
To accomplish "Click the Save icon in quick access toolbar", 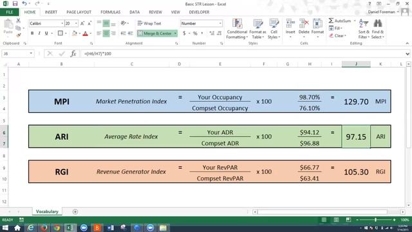I will pyautogui.click(x=15, y=4).
